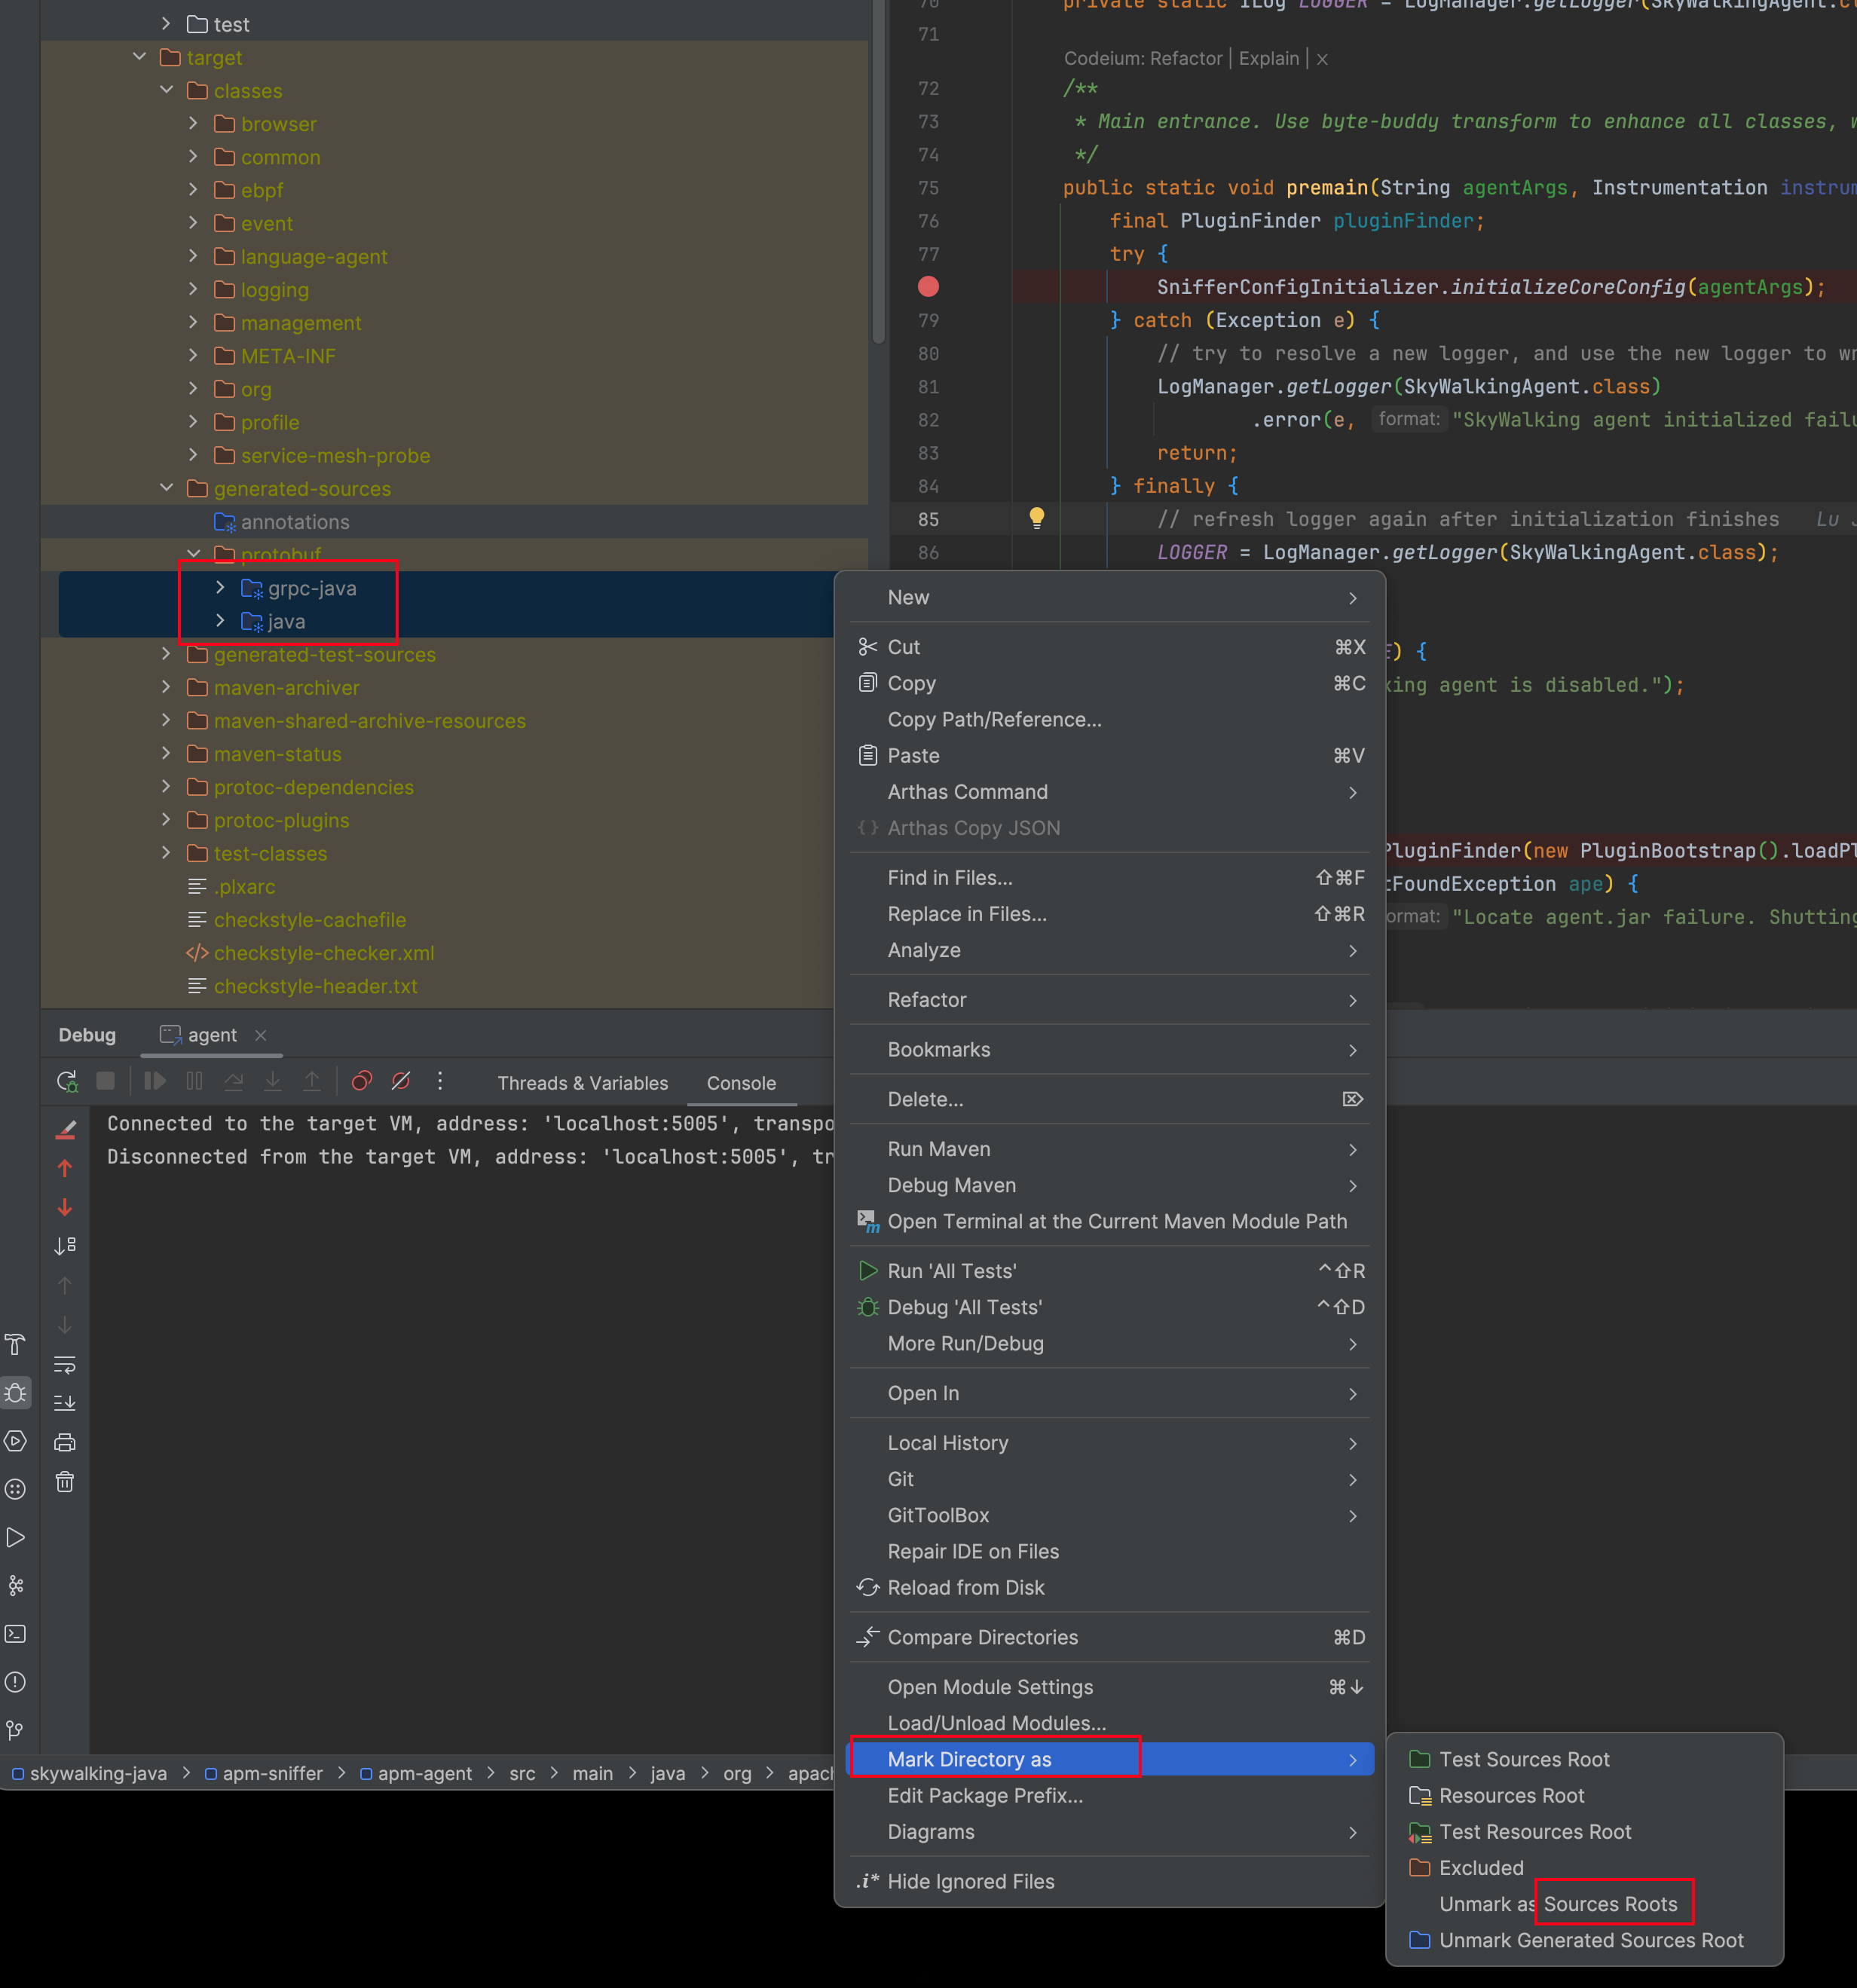Image resolution: width=1857 pixels, height=1988 pixels.
Task: Choose Excluded directory option
Action: pyautogui.click(x=1584, y=1867)
